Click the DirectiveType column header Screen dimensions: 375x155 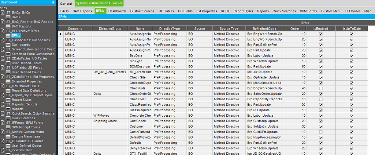(x=169, y=28)
